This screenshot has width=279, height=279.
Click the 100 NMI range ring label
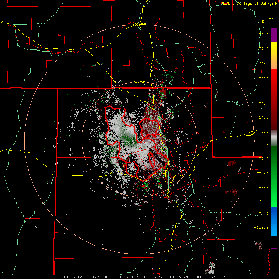point(139,24)
